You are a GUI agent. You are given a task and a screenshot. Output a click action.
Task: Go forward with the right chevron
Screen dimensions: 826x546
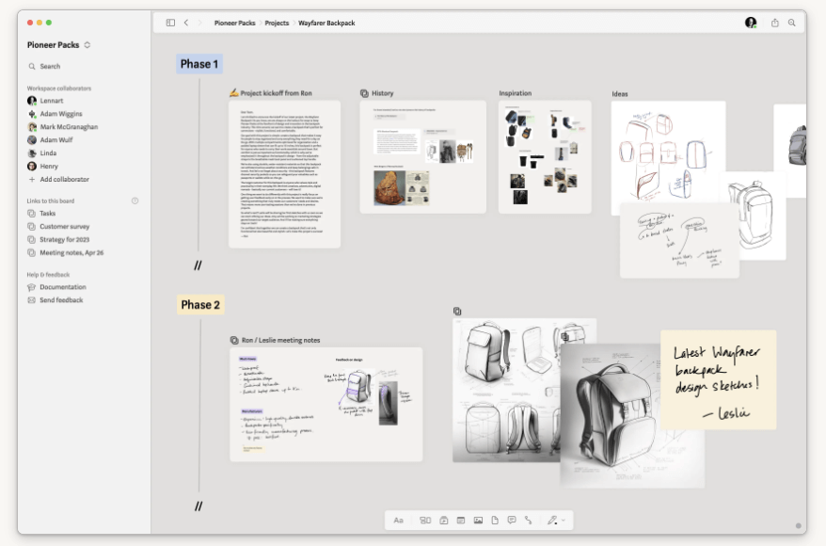point(199,23)
